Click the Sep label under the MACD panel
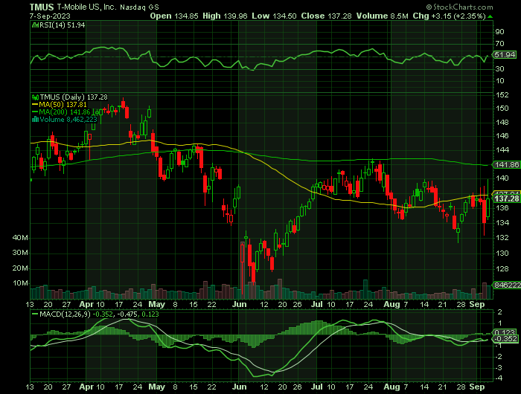Image resolution: width=521 pixels, height=394 pixels. 477,387
